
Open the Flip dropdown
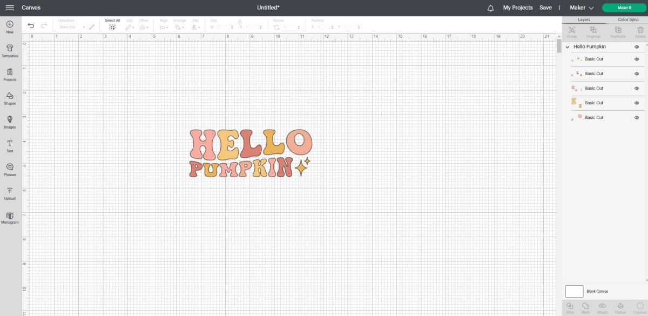click(x=195, y=27)
